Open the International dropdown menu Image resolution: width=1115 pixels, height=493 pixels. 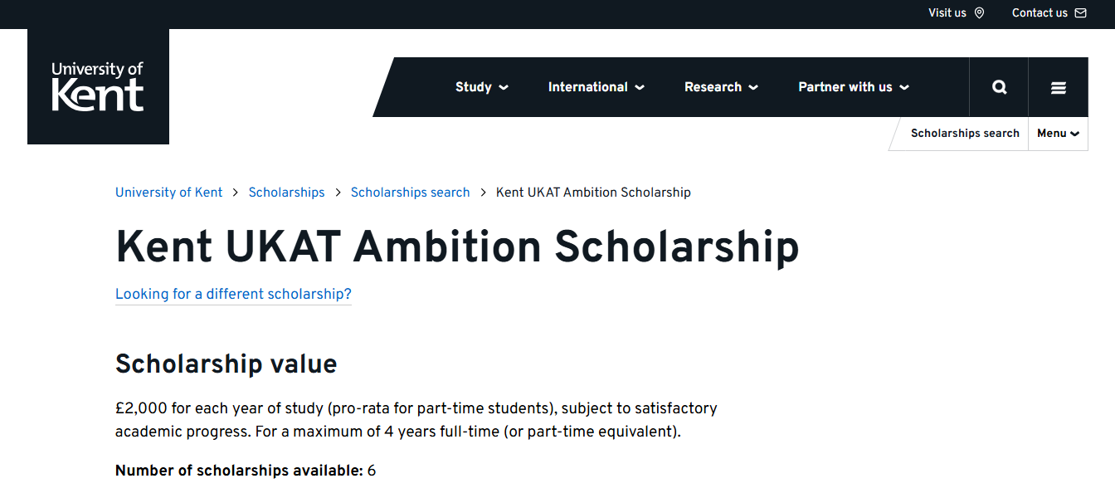tap(640, 86)
